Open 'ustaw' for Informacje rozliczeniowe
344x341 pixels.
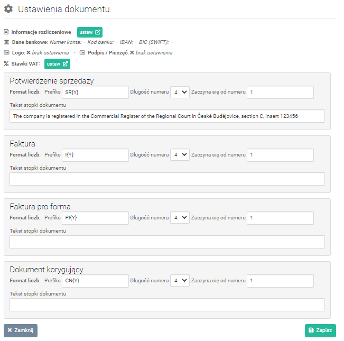coord(90,32)
